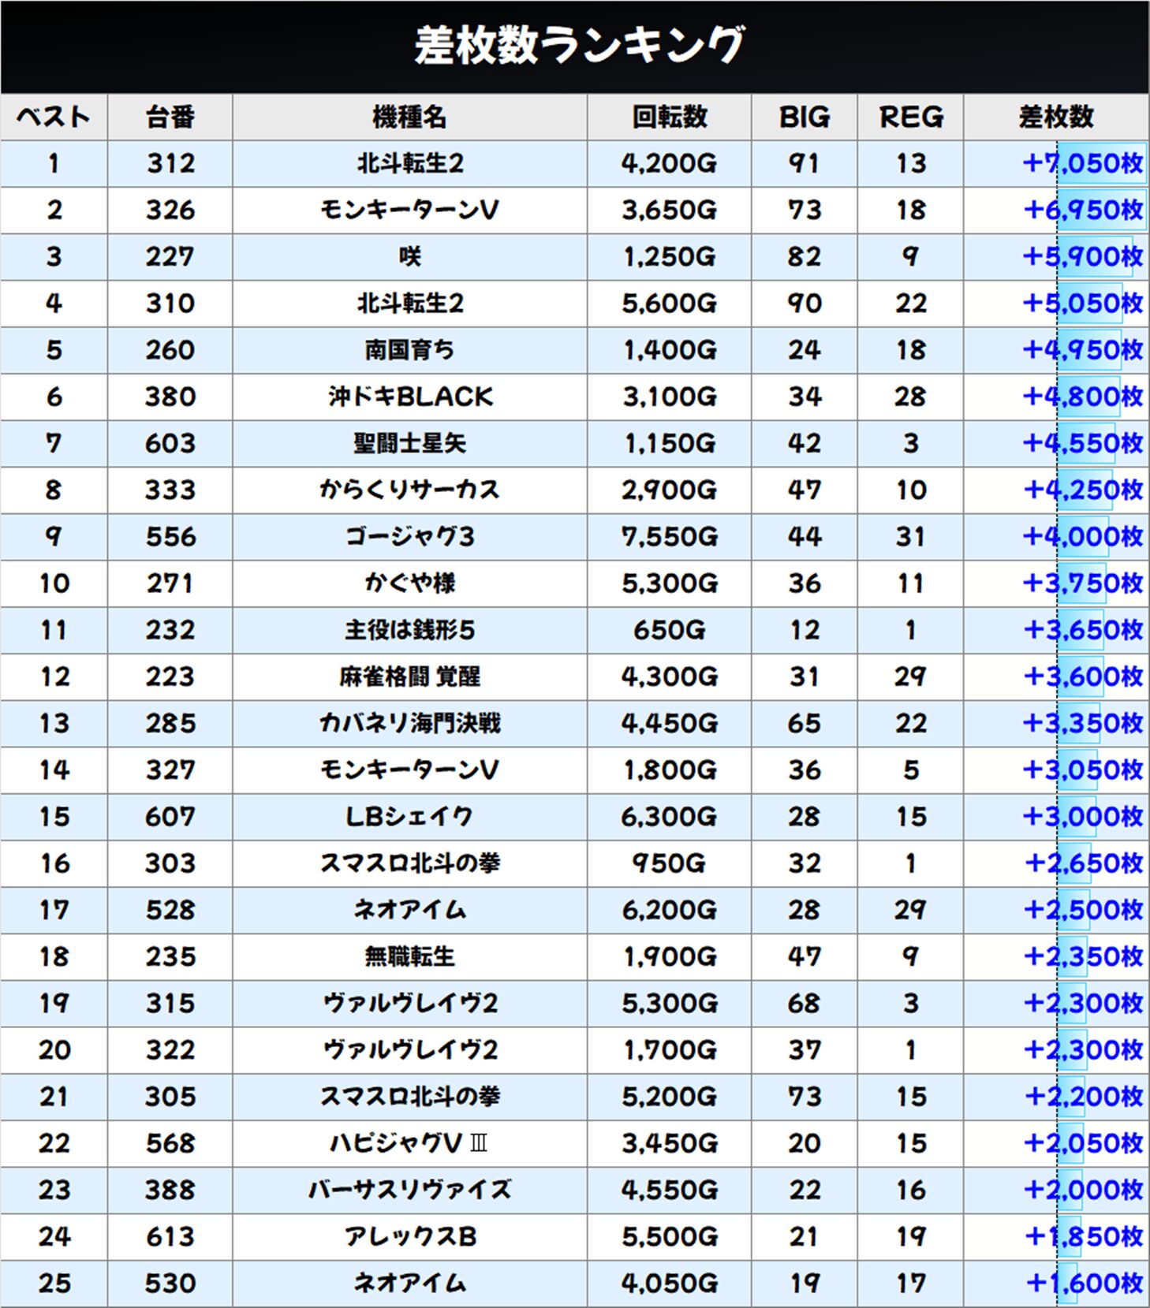The image size is (1150, 1308).
Task: Select the +1,600枚 value in last row
Action: click(1083, 1284)
